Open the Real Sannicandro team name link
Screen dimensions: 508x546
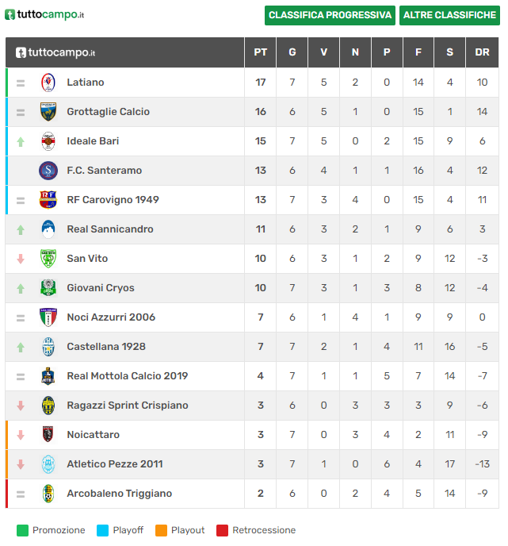(x=110, y=229)
